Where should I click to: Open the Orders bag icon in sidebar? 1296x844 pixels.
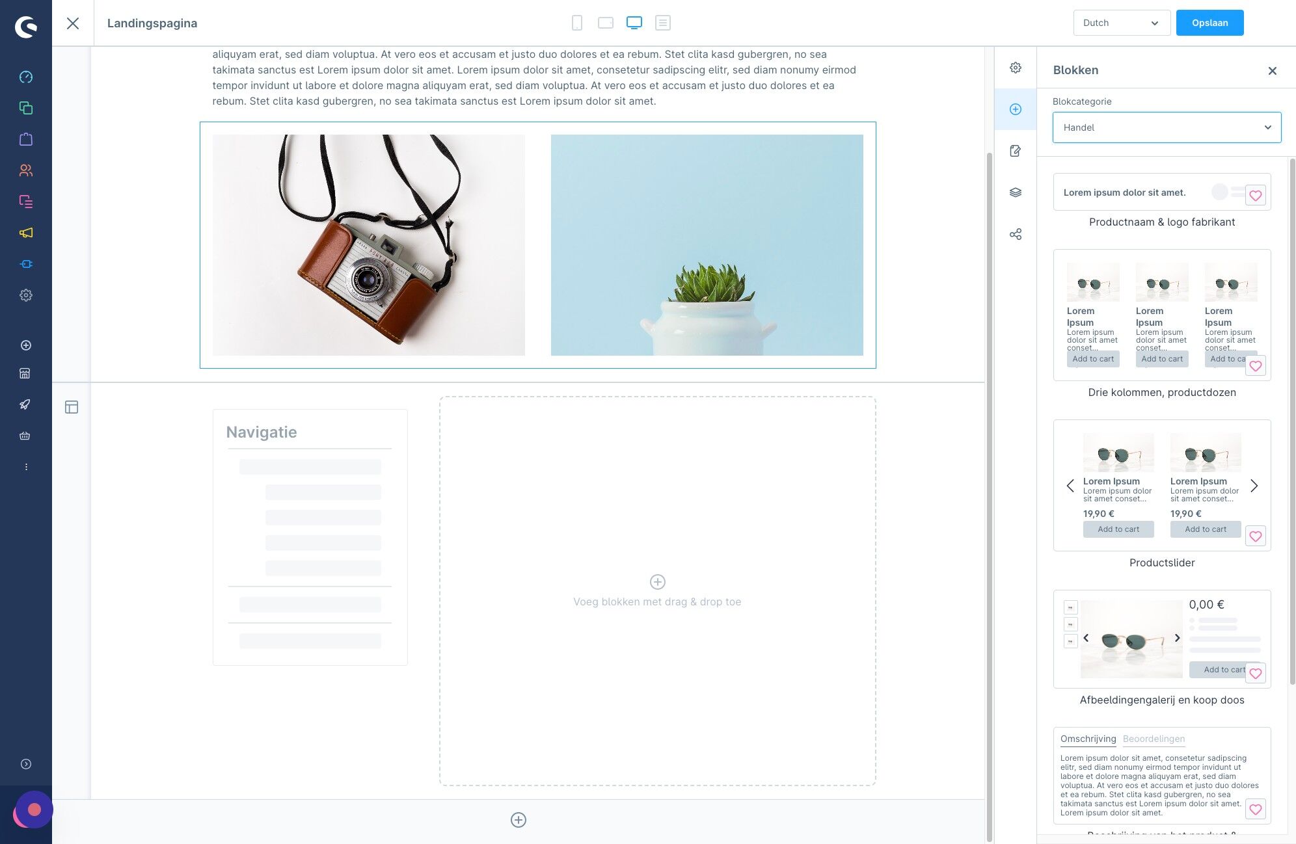click(x=26, y=139)
